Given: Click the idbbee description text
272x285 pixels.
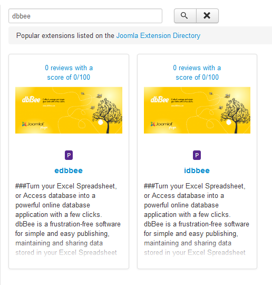Looking at the screenshot, I should pyautogui.click(x=197, y=220).
